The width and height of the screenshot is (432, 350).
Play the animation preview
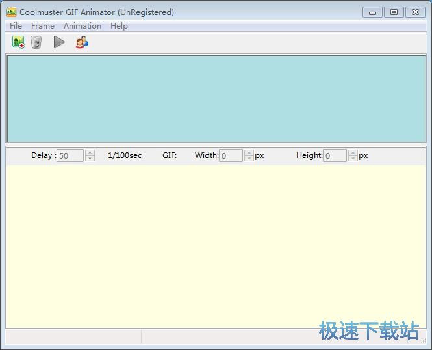tap(59, 42)
